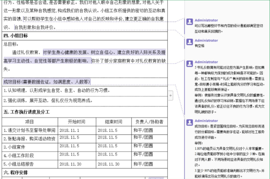Image resolution: width=270 pixels, height=179 pixels.
Task: Click the '项目' column header
Action: 29,122
